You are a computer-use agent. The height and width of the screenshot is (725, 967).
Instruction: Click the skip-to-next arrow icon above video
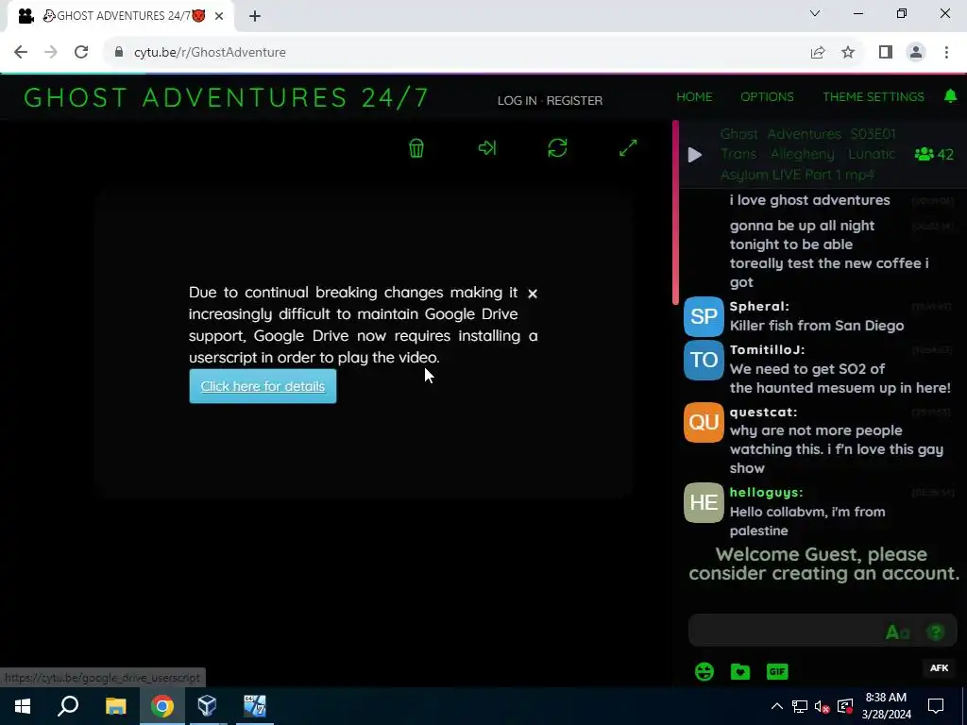(x=487, y=148)
